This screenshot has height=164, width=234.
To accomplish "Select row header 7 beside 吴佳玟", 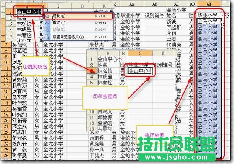I will coord(6,45).
